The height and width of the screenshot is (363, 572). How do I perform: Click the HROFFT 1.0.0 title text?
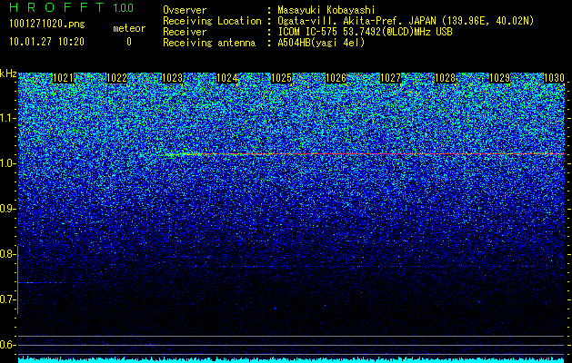coord(72,7)
